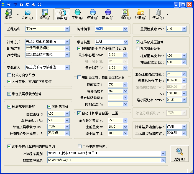Image resolution: width=194 pixels, height=174 pixels.
Task: Expand the arrow next to 帮助 icon
Action: [167, 14]
